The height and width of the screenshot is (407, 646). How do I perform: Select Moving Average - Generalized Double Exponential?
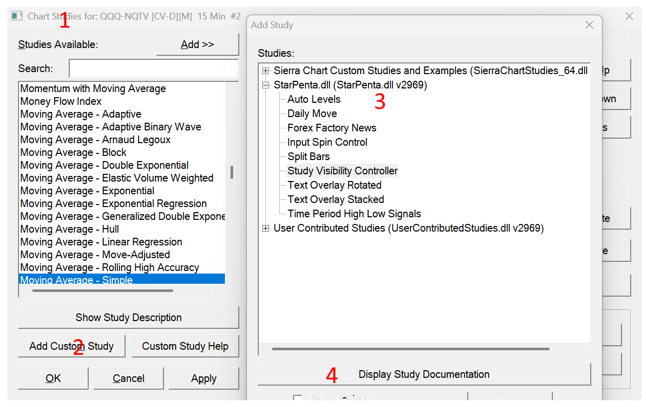click(122, 216)
